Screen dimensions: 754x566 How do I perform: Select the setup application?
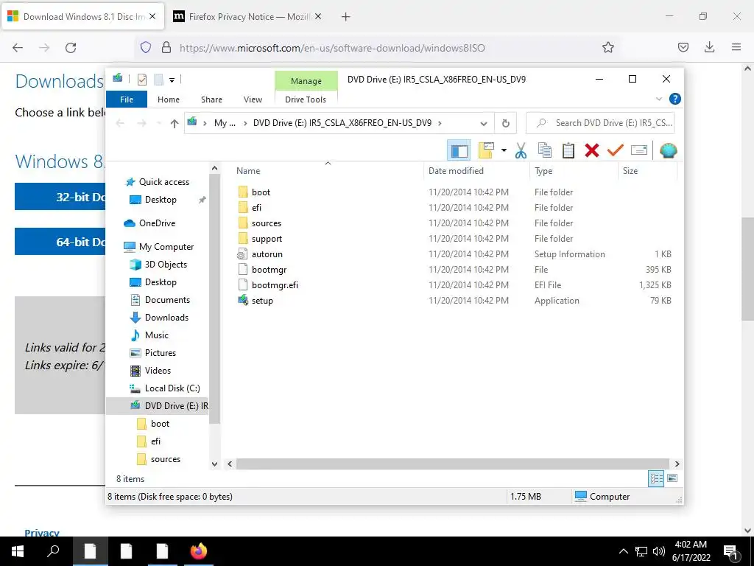[x=262, y=301]
